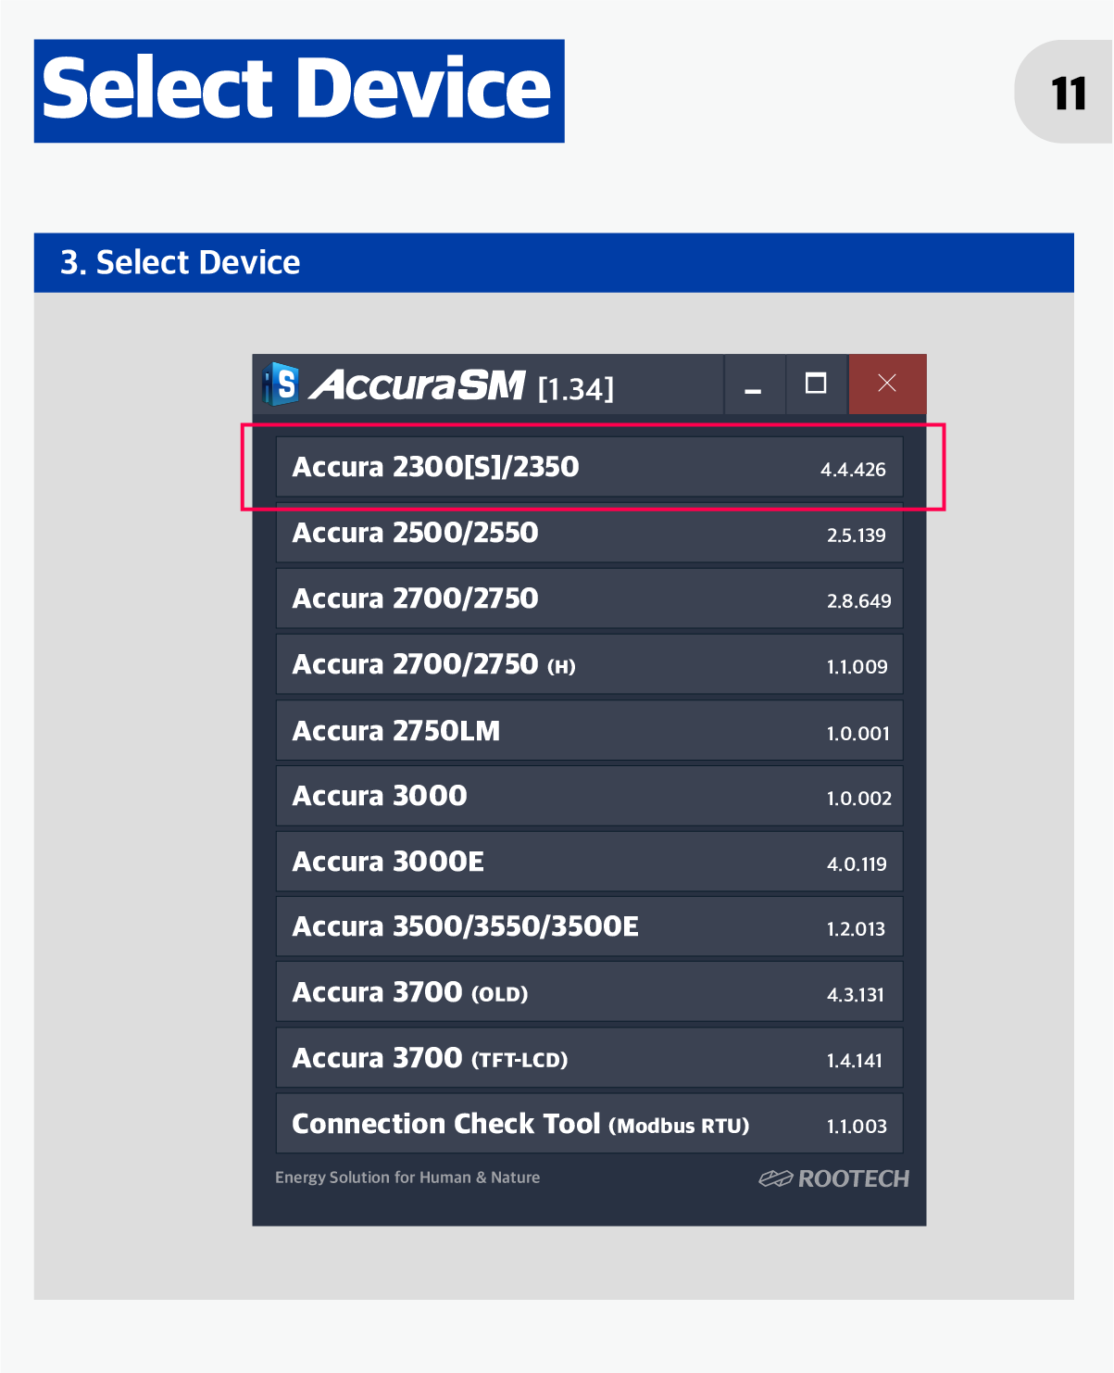Click the AccuraSM app logo icon
This screenshot has height=1373, width=1114.
click(281, 384)
